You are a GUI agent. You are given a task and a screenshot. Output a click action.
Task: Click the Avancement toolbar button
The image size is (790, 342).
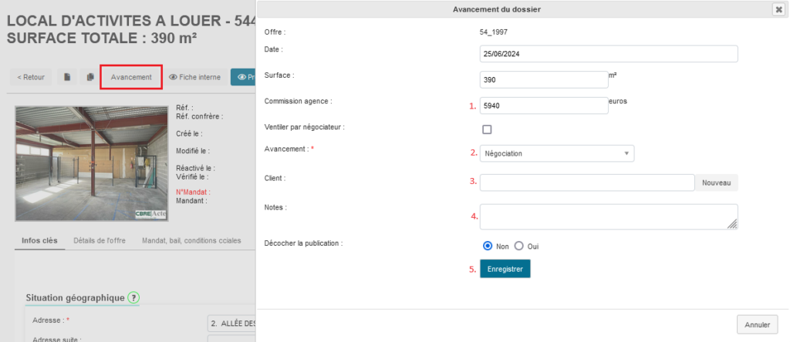pos(131,77)
